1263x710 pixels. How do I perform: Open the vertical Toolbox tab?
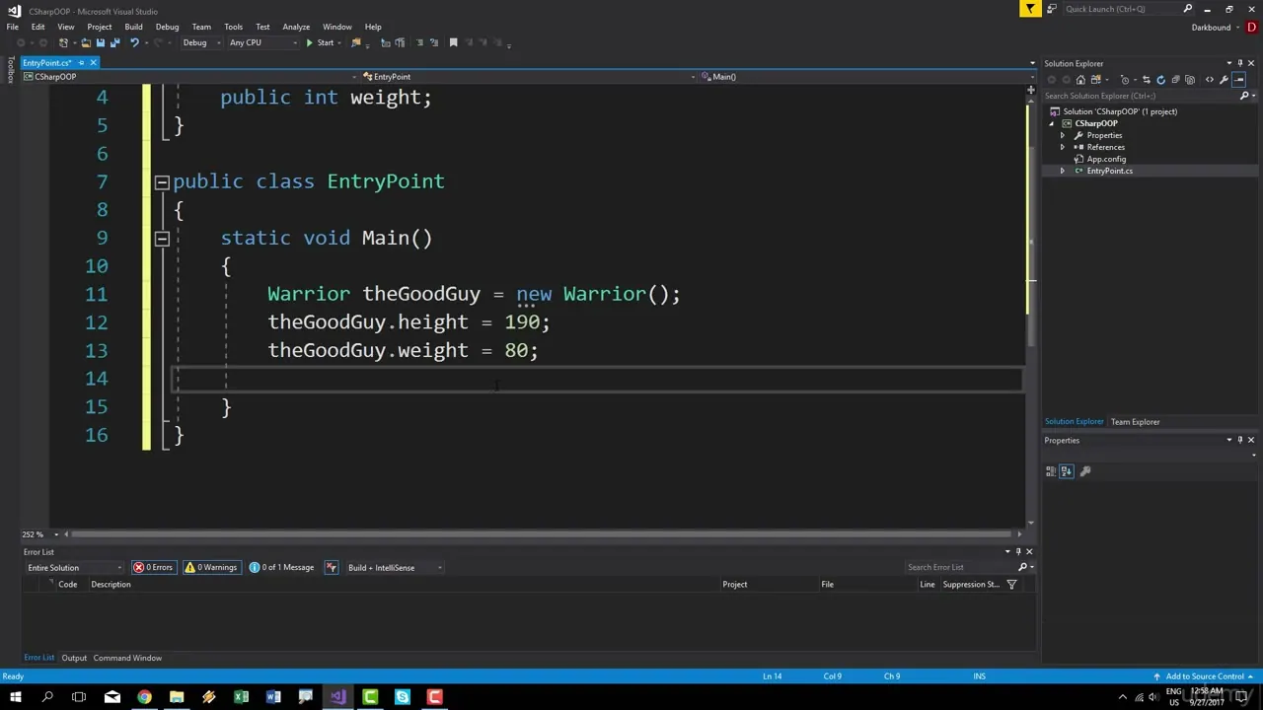tap(11, 70)
